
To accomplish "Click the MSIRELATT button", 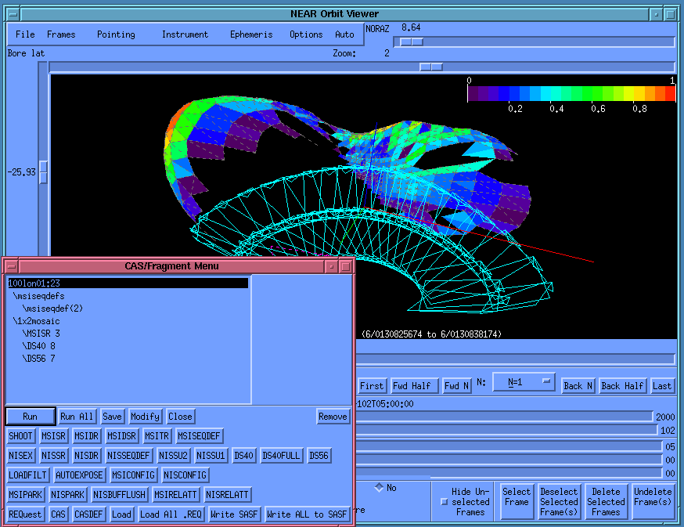I will (x=175, y=495).
